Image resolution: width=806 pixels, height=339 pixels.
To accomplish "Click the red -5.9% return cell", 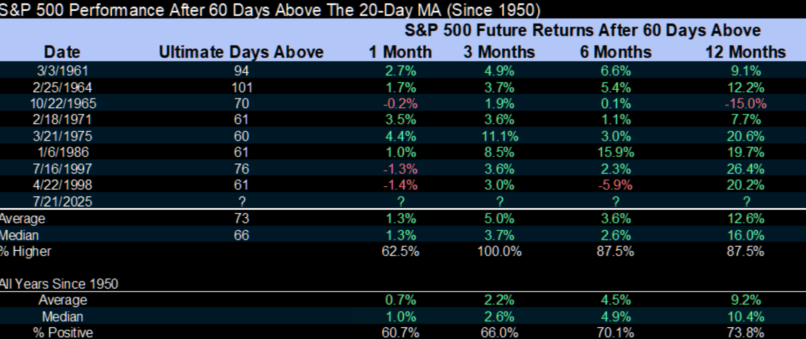I will [x=615, y=185].
